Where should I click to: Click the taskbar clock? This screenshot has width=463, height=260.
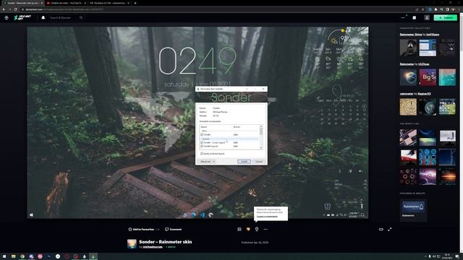[x=447, y=256]
